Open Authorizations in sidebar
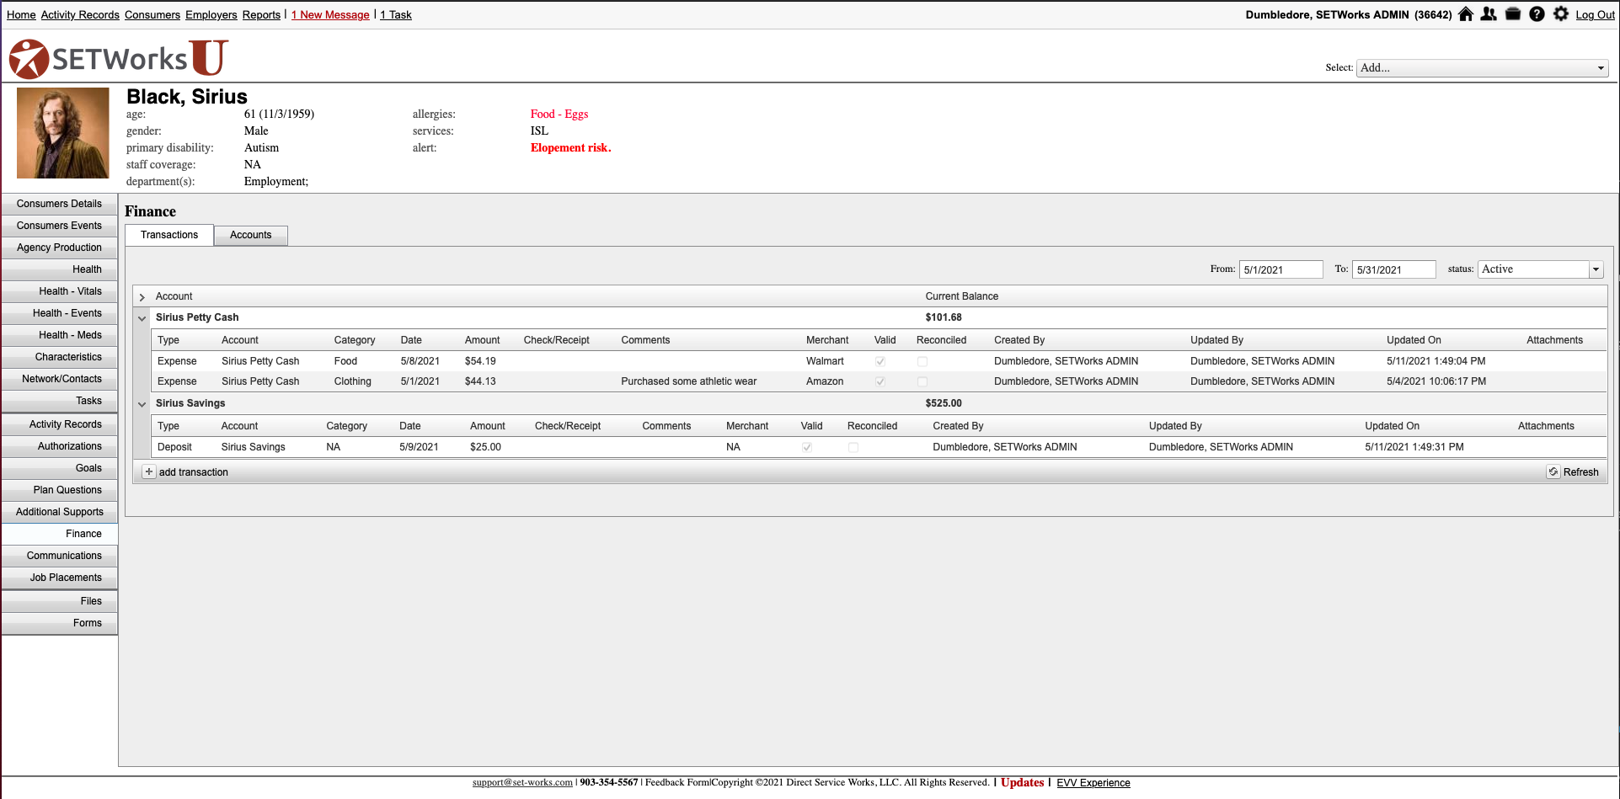The width and height of the screenshot is (1620, 799). [x=60, y=446]
